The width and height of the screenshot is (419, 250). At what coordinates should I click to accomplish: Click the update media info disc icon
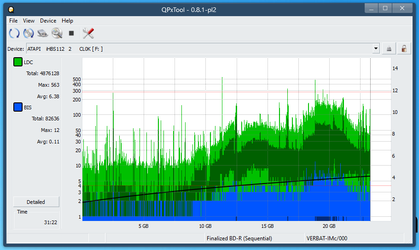tap(29, 33)
